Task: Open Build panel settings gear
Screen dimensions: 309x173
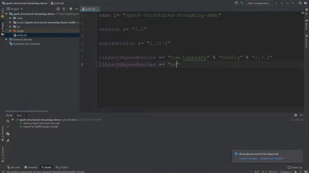Action: coord(295,115)
